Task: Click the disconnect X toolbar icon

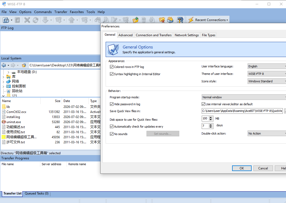Action: pos(27,20)
